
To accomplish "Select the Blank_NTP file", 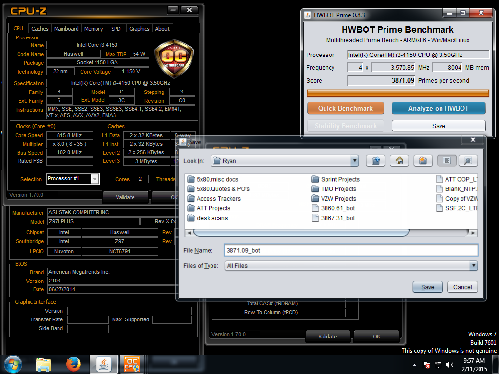I will point(456,189).
